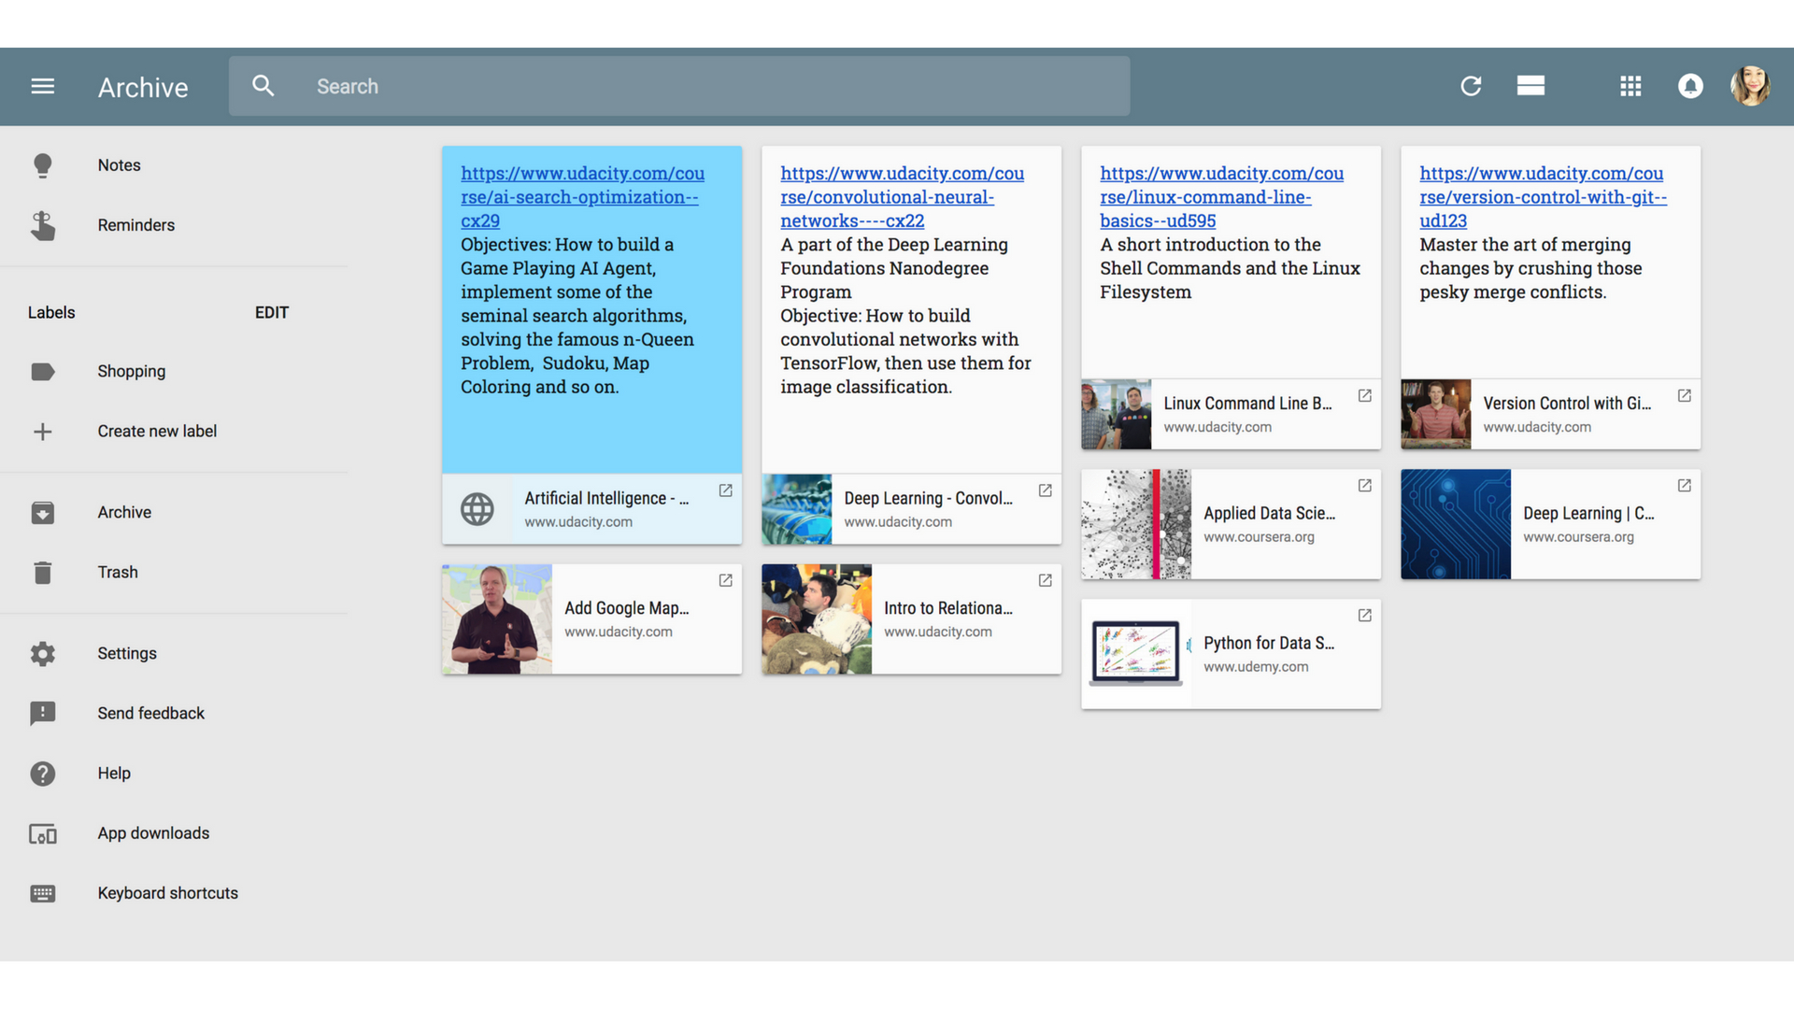Click the 'Applied Data Scie...' title
The width and height of the screenshot is (1794, 1009).
click(1270, 513)
